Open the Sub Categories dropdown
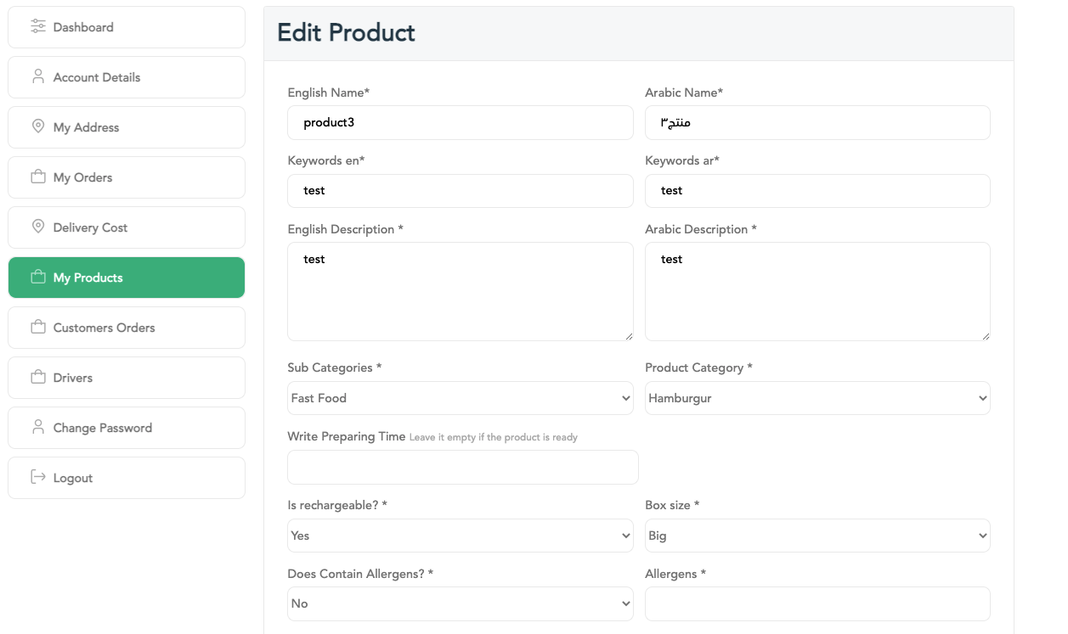 (x=460, y=398)
